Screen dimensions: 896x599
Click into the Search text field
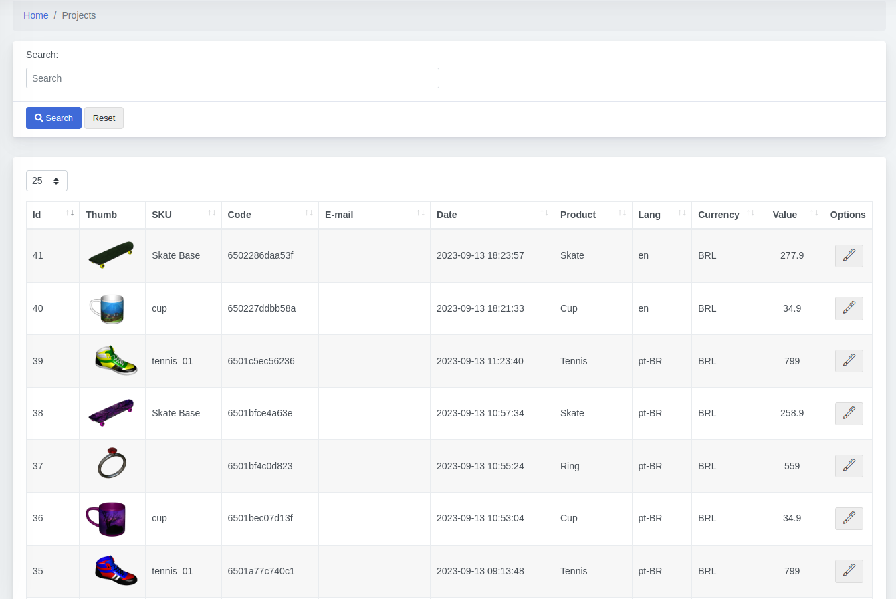click(232, 78)
